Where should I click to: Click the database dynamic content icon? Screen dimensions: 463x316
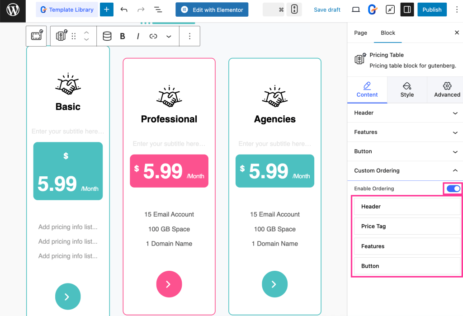(x=107, y=36)
